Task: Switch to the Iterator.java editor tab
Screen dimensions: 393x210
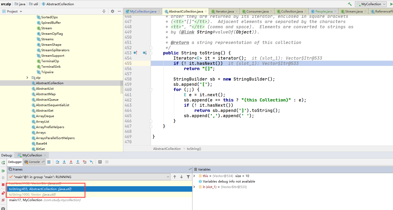Action: pyautogui.click(x=224, y=11)
